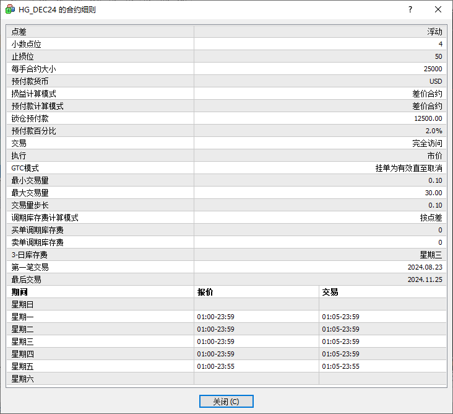Screen dimensions: 453x414
Task: Click the 最大交易里 value 30.00
Action: point(433,193)
